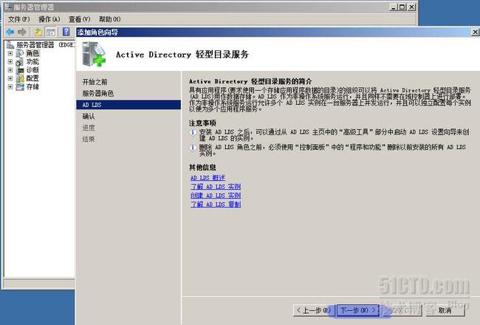Click the 下一步(N) button

(358, 310)
